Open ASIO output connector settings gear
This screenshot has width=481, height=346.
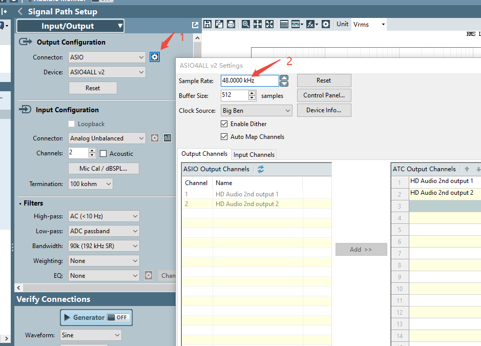pos(155,57)
